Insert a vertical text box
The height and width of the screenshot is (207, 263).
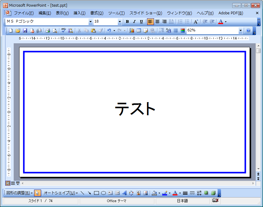[x=117, y=193]
